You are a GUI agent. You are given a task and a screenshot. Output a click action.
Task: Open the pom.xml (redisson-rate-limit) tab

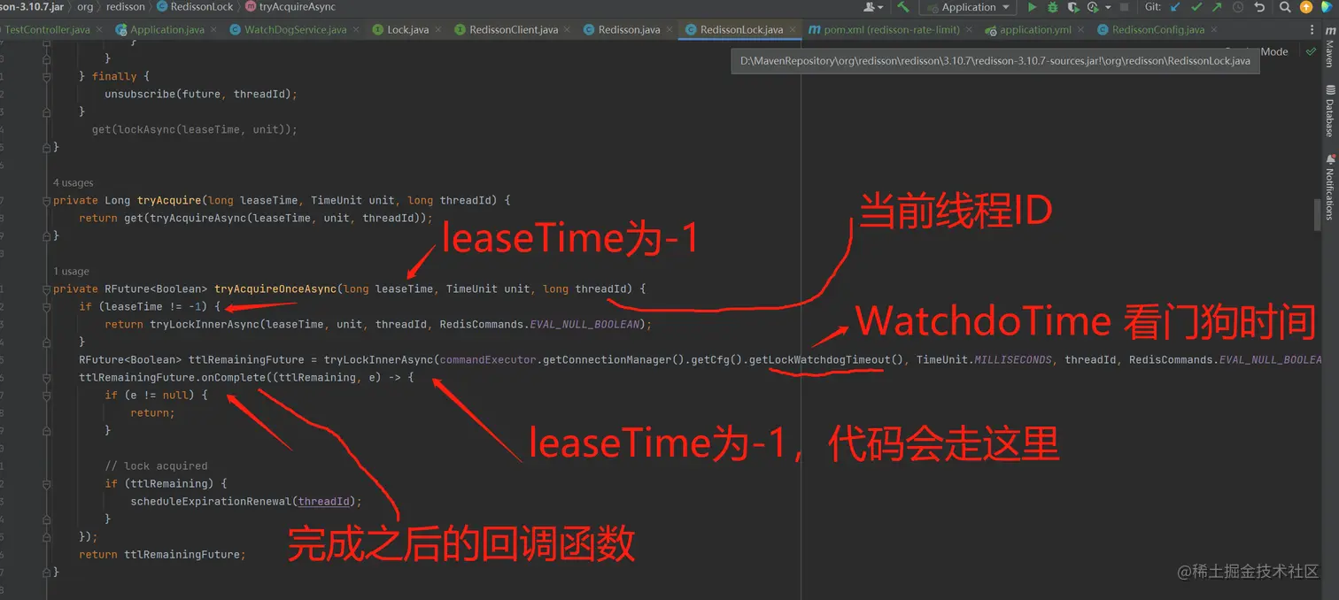(889, 29)
